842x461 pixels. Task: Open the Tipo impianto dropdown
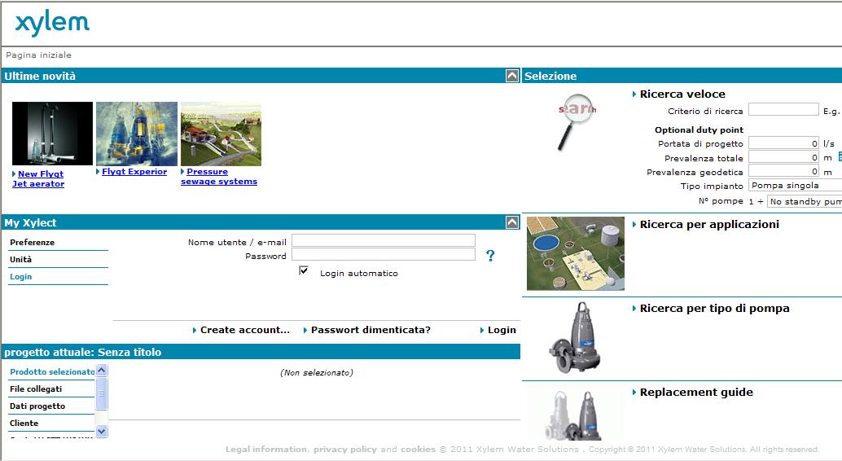(796, 186)
